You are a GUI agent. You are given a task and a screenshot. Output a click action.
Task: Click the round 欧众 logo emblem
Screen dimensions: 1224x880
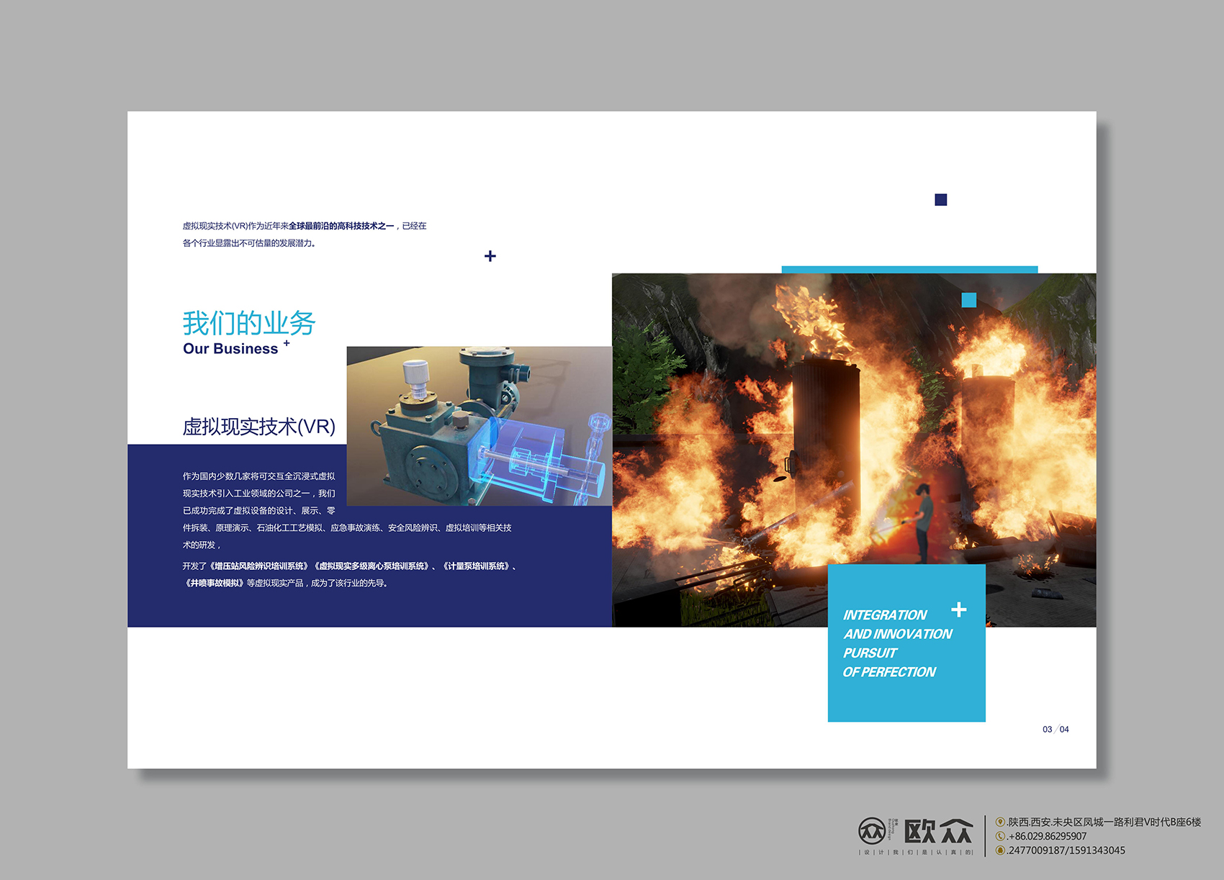(x=872, y=831)
